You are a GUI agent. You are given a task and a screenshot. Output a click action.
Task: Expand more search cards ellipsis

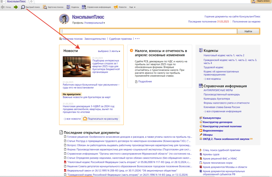click(137, 39)
